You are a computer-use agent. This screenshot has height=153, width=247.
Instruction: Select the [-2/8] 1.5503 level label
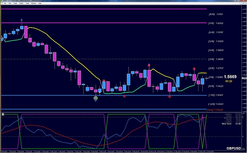coord(216,104)
